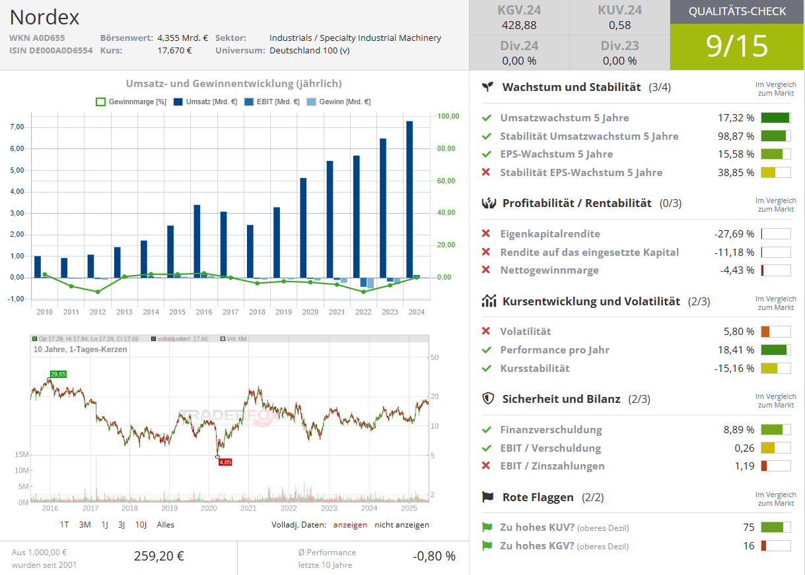Click the Umsatzwachstum 5 Jahre score bar
Viewport: 805px width, 575px height.
[776, 118]
